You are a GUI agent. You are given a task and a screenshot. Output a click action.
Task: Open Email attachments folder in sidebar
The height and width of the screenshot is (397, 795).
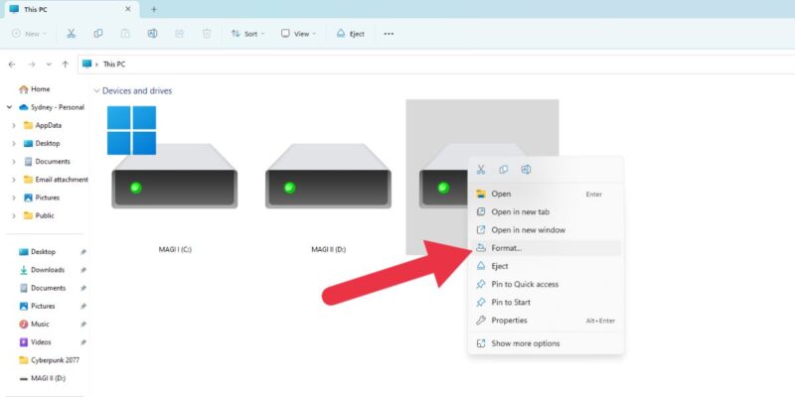click(x=56, y=180)
